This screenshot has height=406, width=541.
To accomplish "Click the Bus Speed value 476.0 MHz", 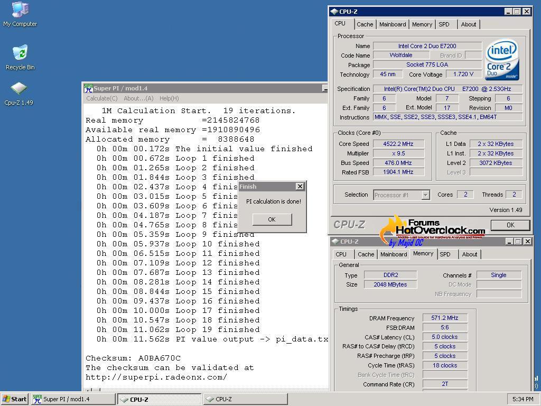I will coord(398,163).
